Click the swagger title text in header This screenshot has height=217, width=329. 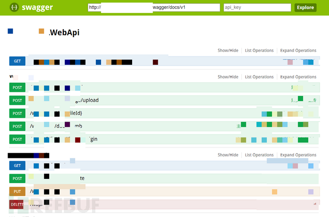coord(37,7)
